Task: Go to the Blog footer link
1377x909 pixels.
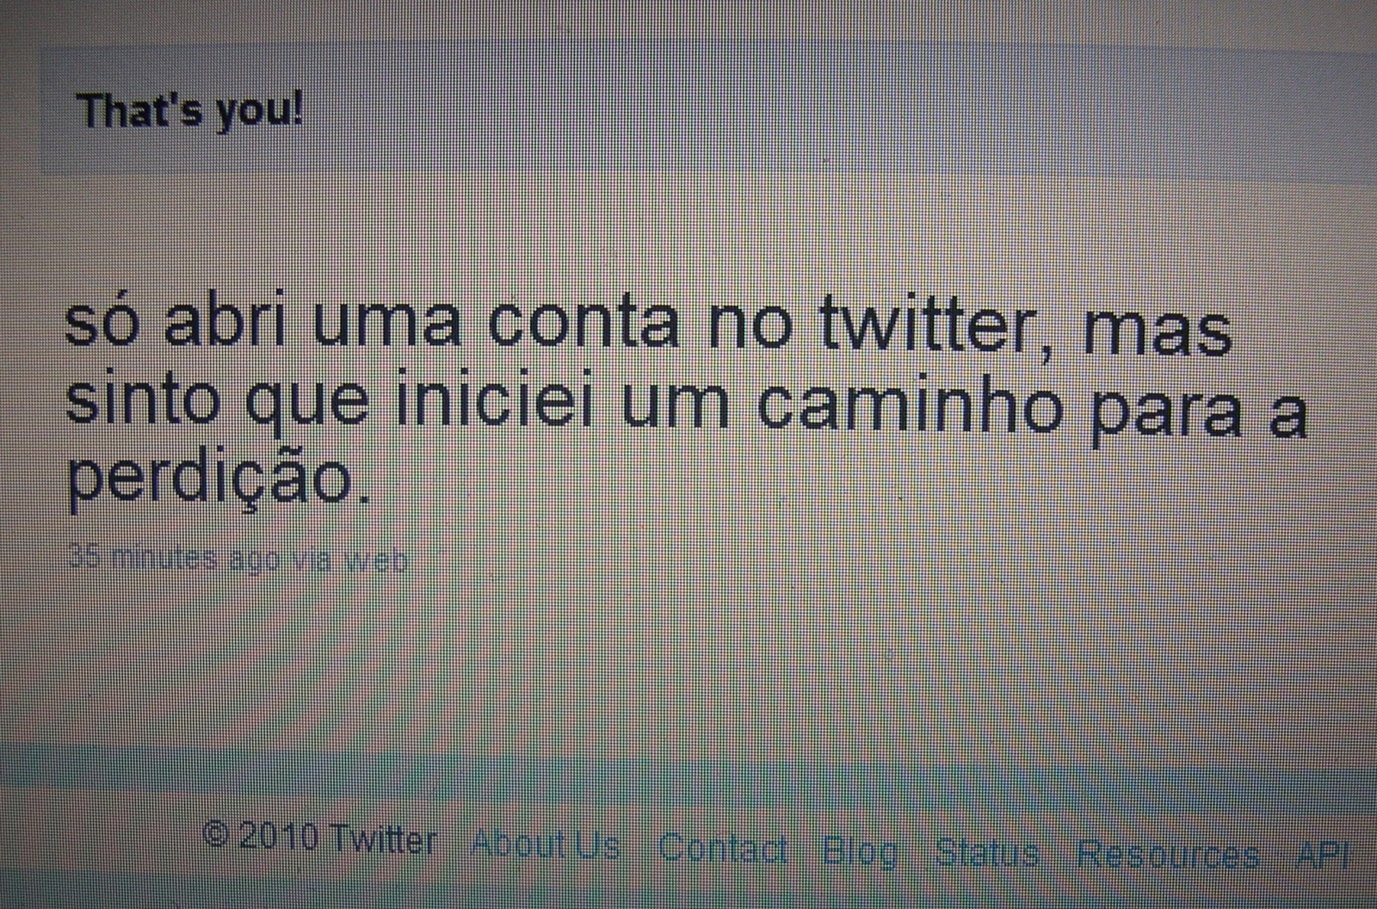Action: tap(859, 852)
